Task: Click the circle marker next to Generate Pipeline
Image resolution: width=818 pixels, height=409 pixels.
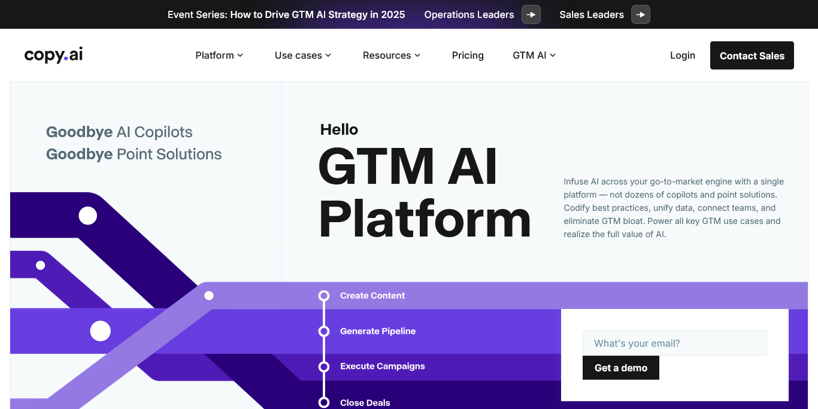Action: [x=324, y=331]
